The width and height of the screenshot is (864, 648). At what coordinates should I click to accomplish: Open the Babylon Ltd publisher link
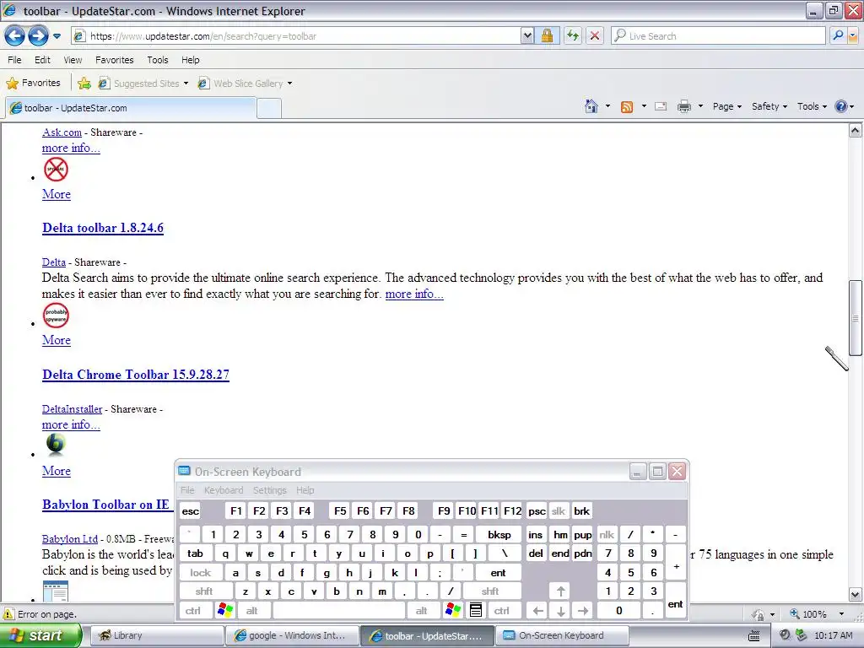pyautogui.click(x=70, y=539)
